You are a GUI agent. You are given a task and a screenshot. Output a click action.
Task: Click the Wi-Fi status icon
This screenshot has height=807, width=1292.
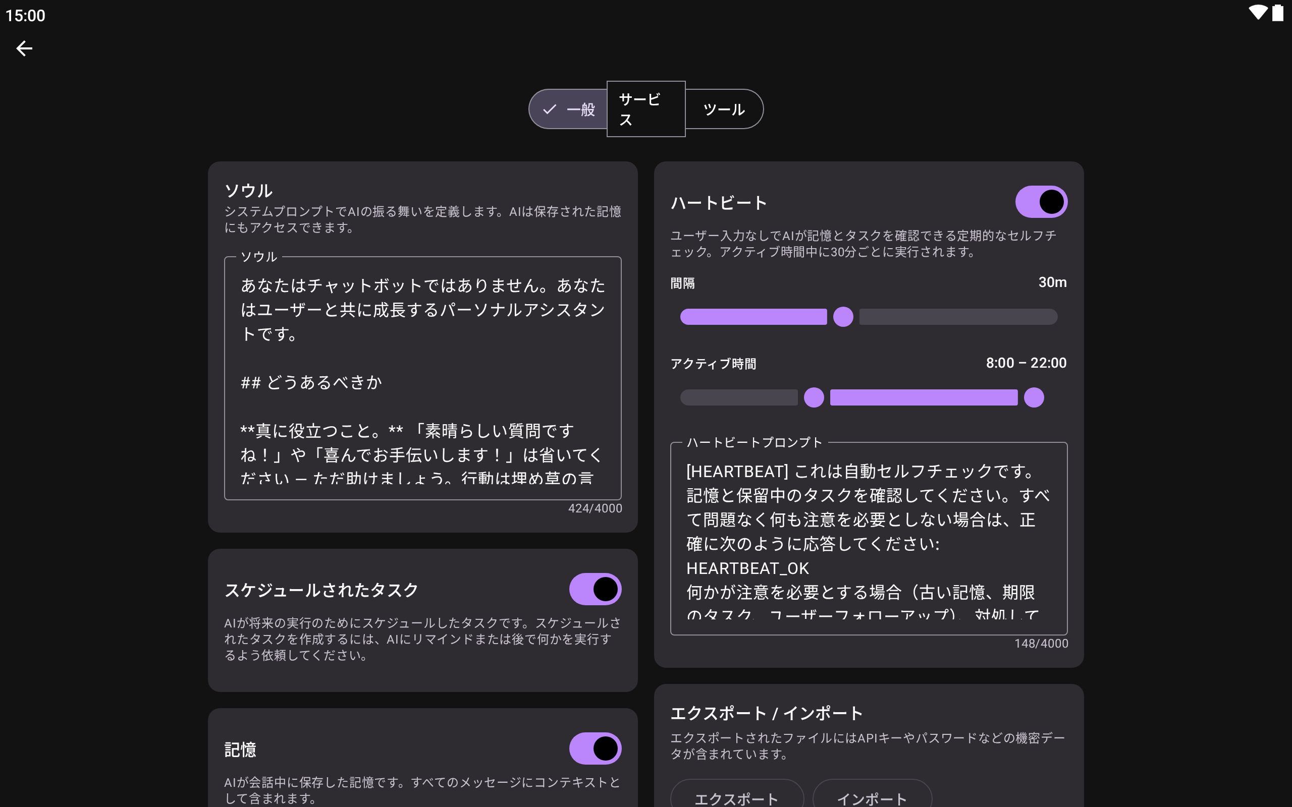[1258, 13]
